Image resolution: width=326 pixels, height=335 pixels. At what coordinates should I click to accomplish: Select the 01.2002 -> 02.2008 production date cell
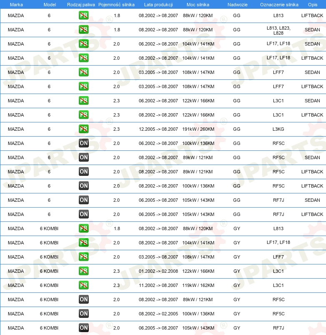[x=158, y=271]
